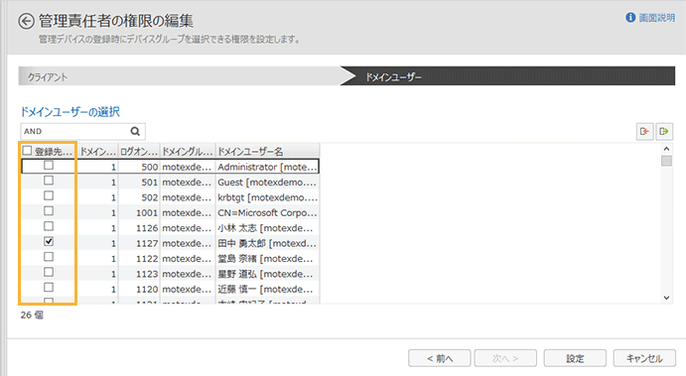
Task: Check the krbtgt row checkbox
Action: click(49, 195)
